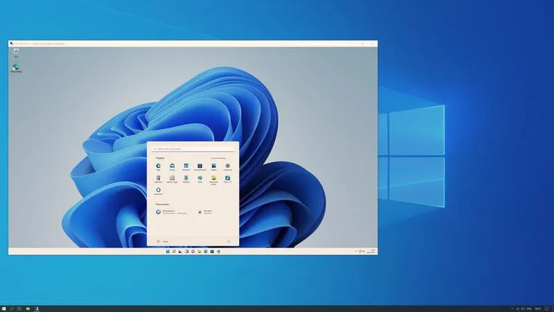Click the POL language indicator
Screen dimensions: 554x312
tap(529, 309)
